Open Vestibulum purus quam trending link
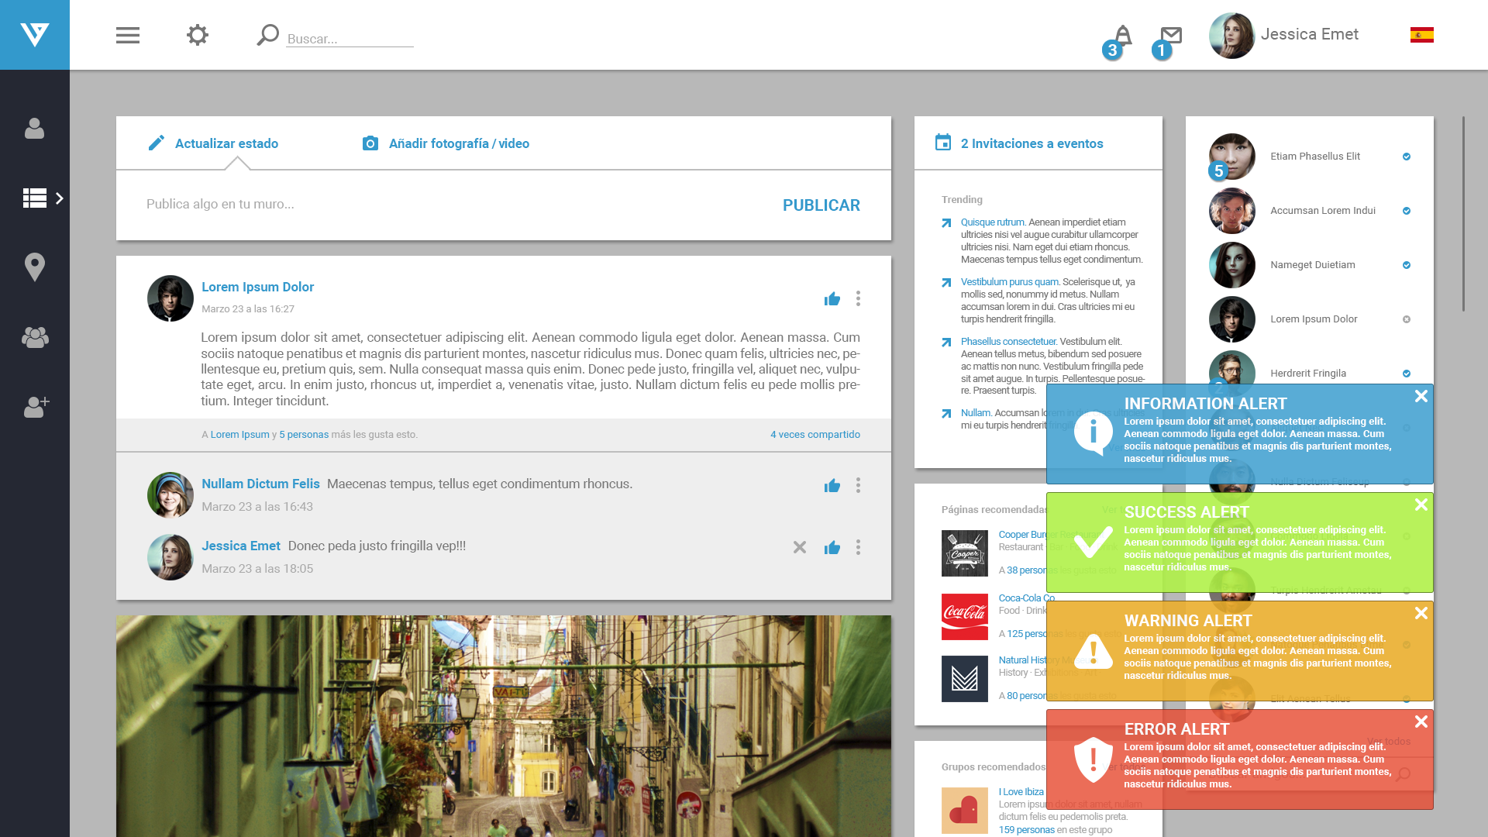The height and width of the screenshot is (837, 1488). [1010, 282]
